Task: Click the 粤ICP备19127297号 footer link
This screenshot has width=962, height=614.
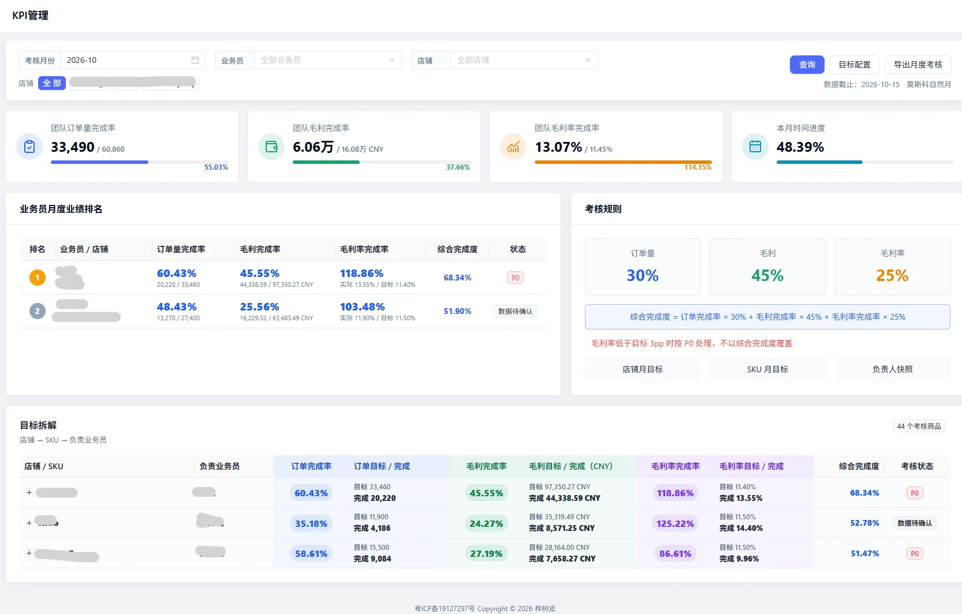Action: [x=445, y=609]
